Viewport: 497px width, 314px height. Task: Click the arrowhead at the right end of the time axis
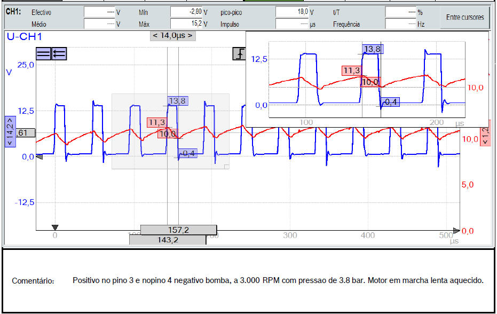455,231
